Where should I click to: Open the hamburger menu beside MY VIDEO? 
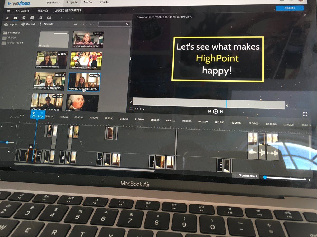(8, 11)
